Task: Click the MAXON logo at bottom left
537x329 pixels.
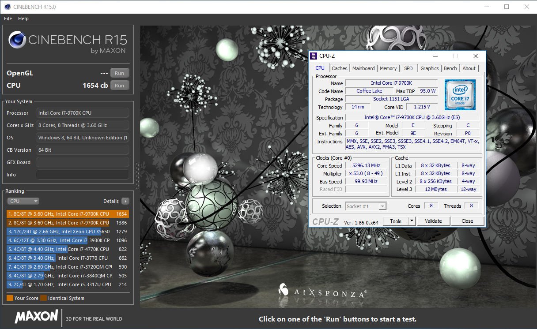Action: (36, 316)
